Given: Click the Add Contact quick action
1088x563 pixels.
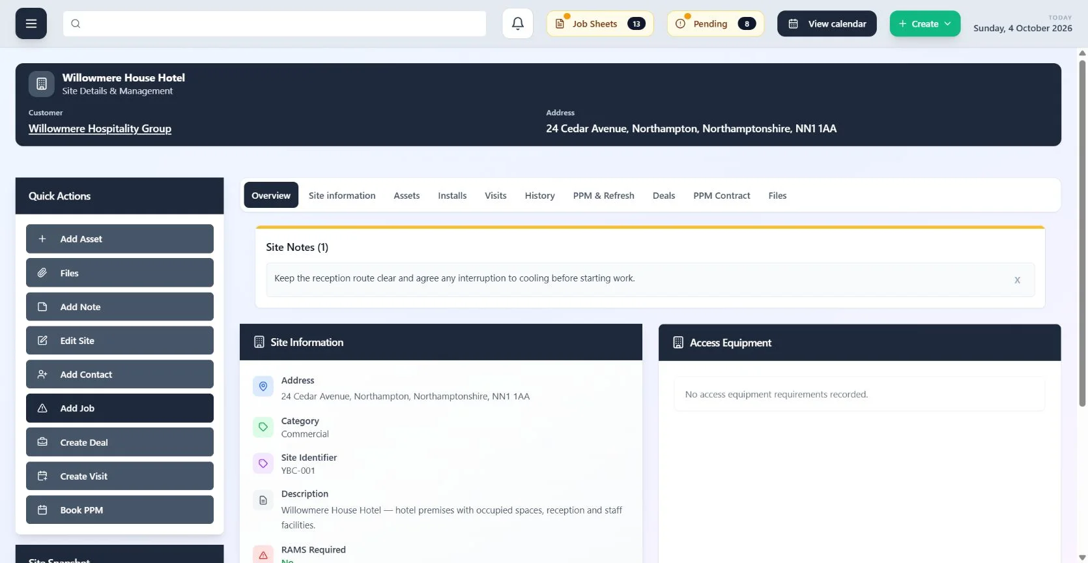Looking at the screenshot, I should point(120,374).
